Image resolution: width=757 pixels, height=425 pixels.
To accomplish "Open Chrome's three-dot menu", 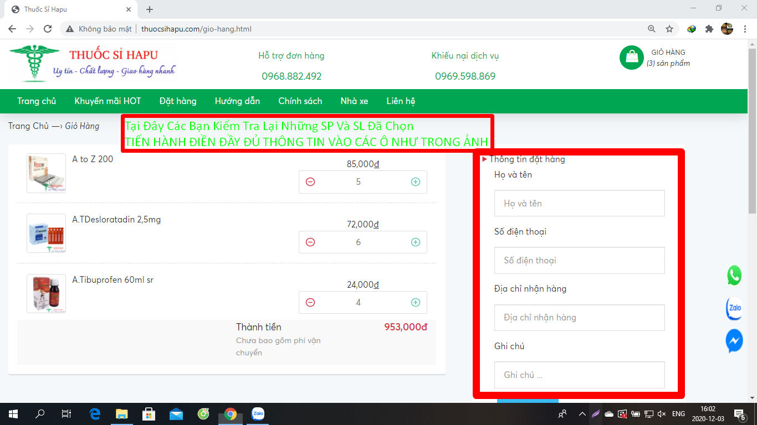I will coord(745,29).
